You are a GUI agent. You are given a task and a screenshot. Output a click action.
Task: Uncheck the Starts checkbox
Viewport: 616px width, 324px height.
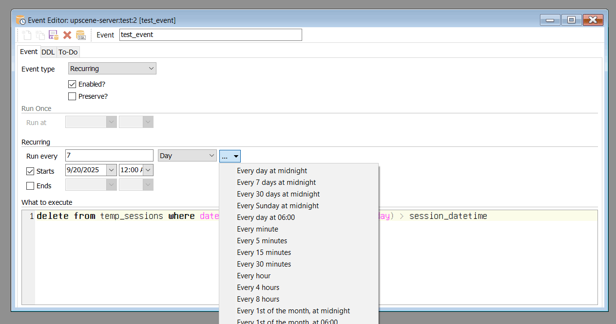coord(30,171)
